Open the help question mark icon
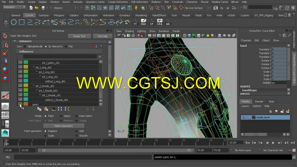297x167 pixels. [129, 8]
